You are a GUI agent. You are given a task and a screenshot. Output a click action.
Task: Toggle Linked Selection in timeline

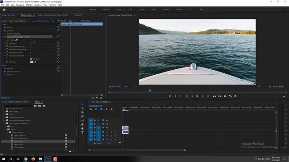pos(101,109)
